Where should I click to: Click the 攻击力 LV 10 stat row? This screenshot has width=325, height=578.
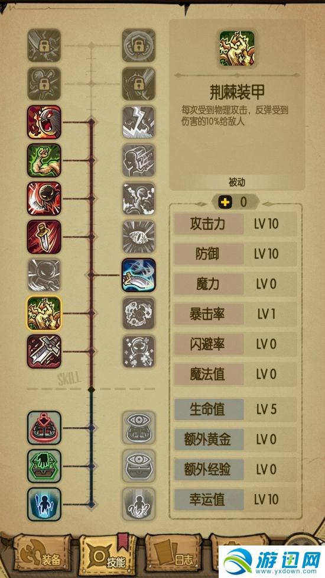(235, 224)
